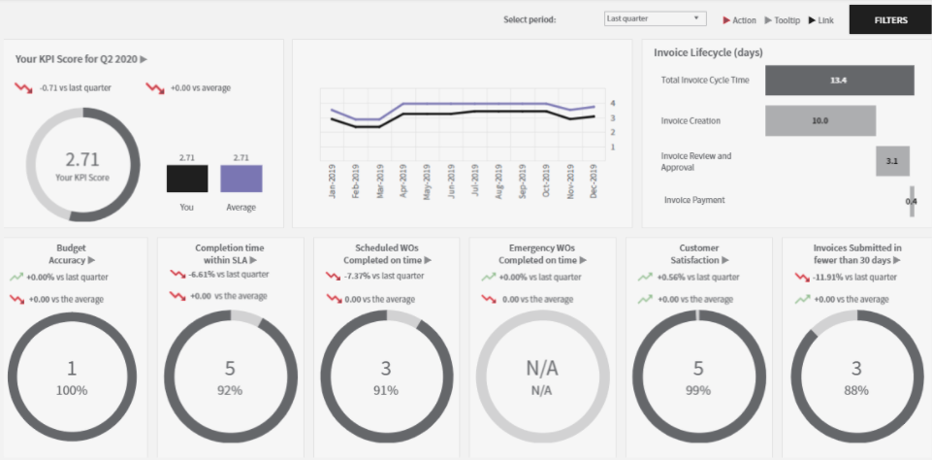
Task: Click green up-trend icon in Budget Accuracy last quarter row
Action: pos(16,277)
